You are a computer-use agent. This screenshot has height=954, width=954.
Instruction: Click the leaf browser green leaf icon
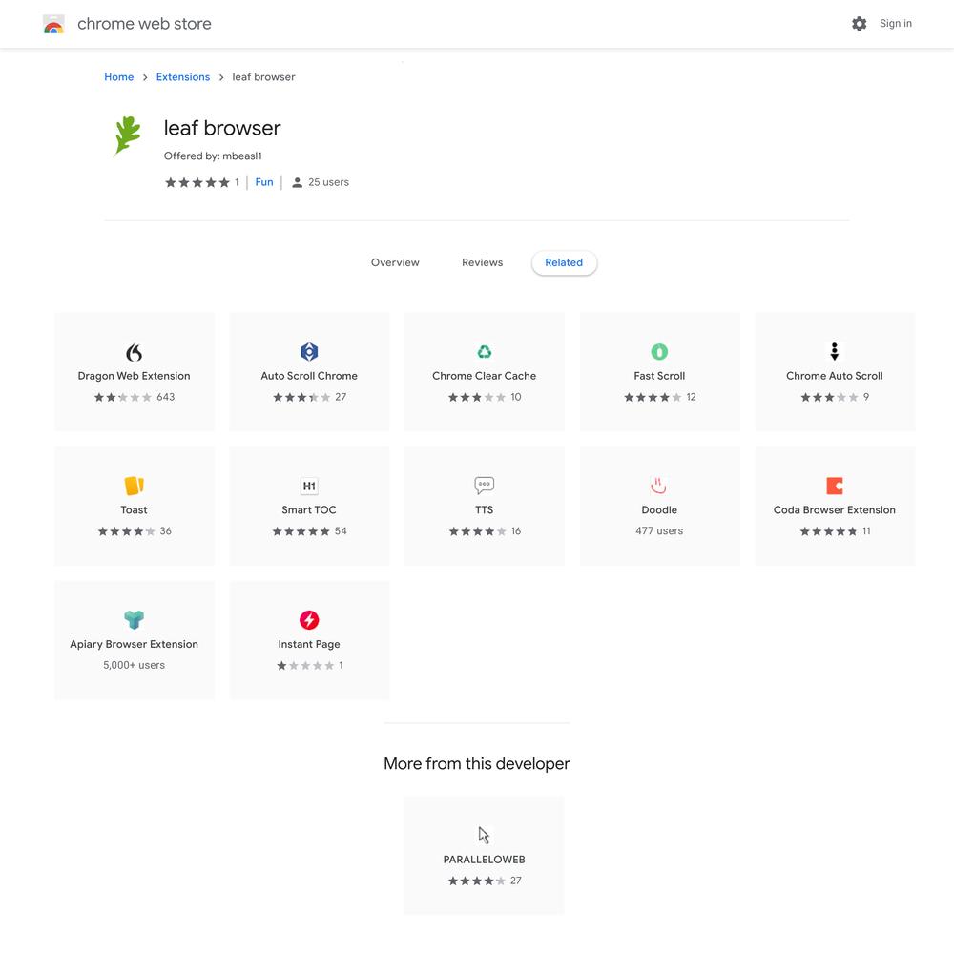[127, 136]
